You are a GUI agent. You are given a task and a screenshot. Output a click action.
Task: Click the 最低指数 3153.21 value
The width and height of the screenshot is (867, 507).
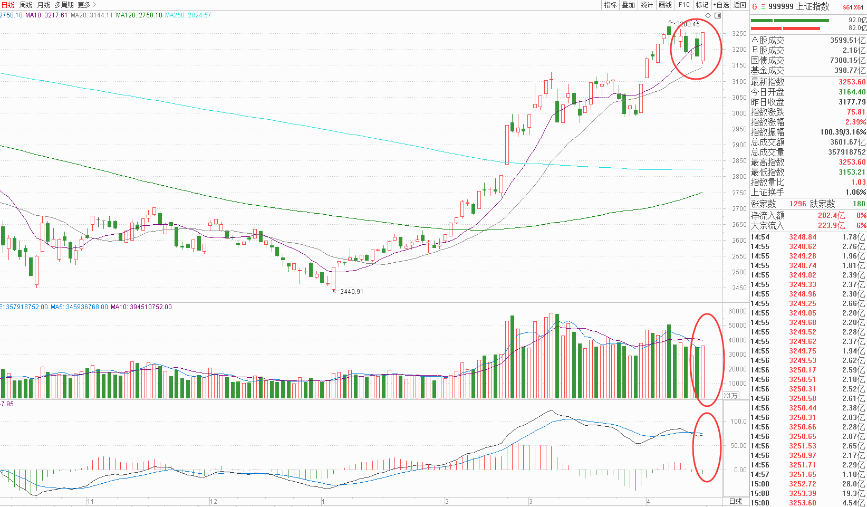852,172
